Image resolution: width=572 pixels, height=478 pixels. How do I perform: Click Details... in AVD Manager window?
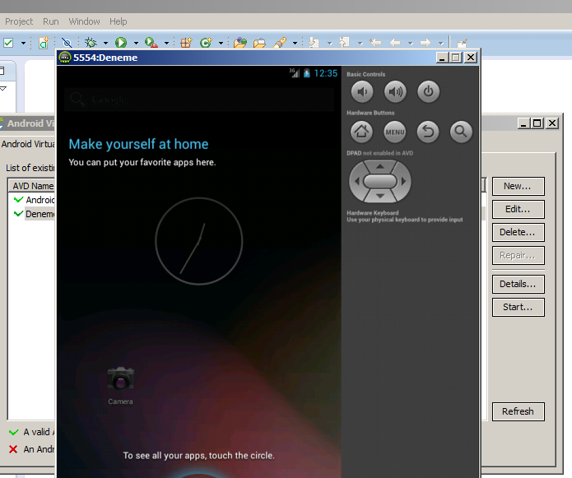click(x=518, y=284)
